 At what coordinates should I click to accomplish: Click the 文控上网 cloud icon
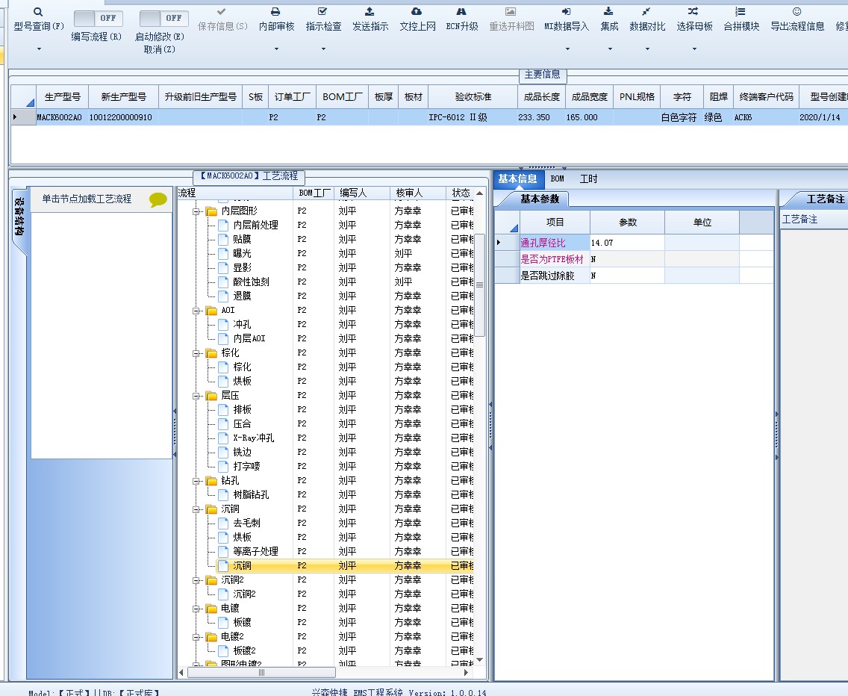pos(417,11)
